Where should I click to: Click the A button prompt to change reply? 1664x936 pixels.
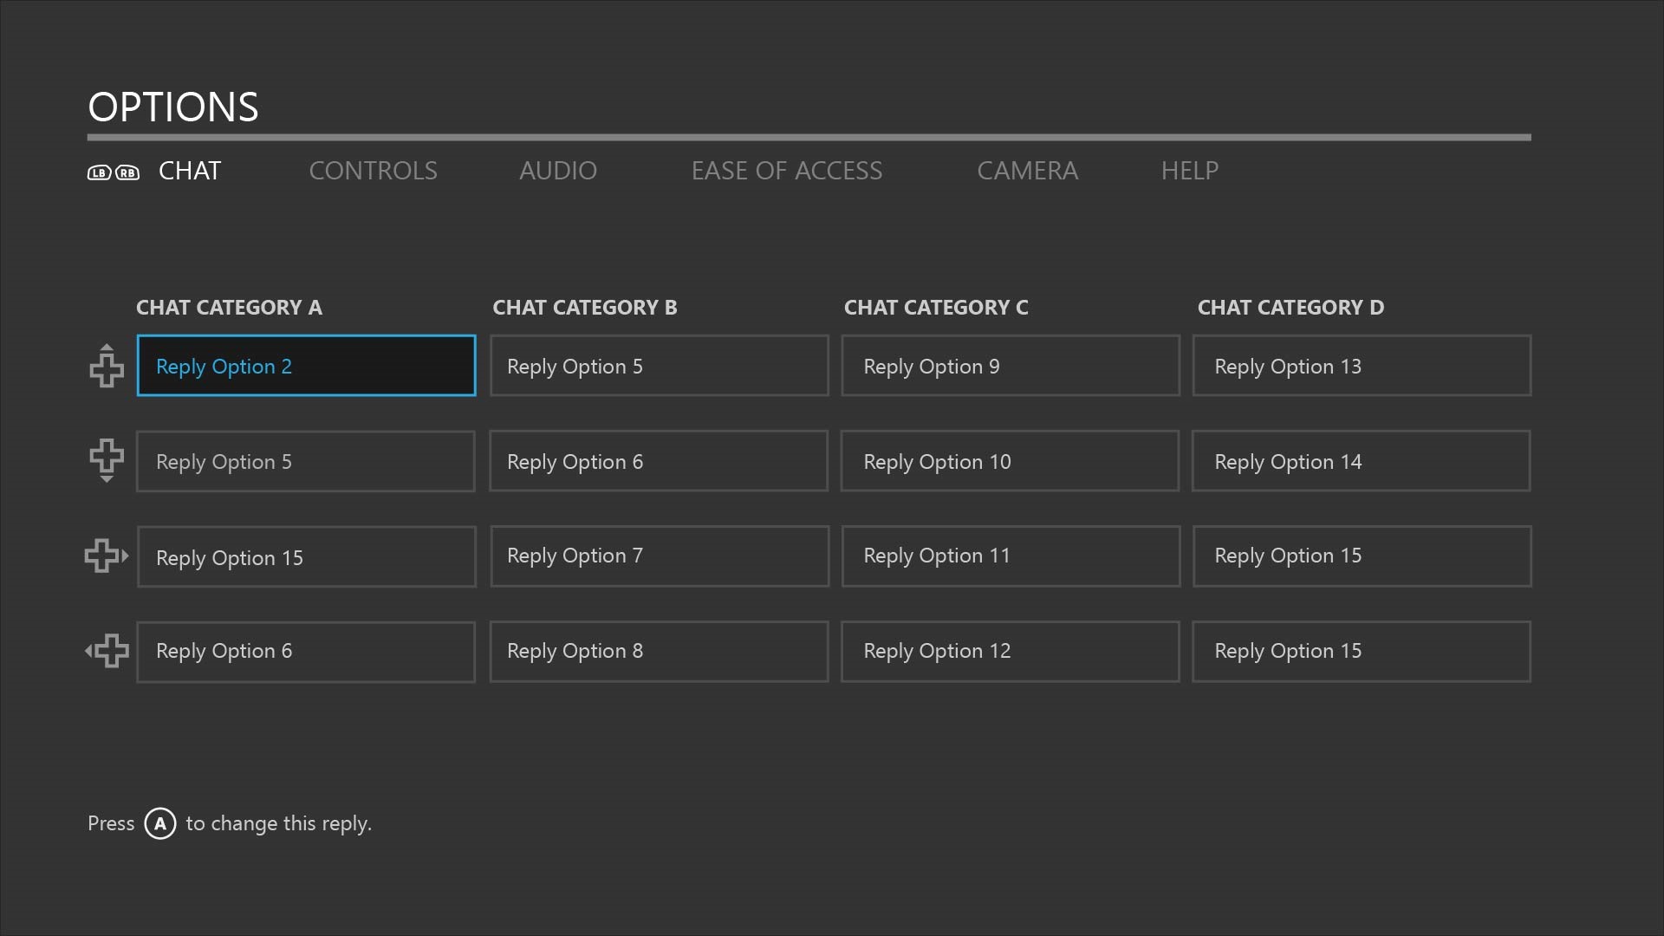[x=159, y=822]
